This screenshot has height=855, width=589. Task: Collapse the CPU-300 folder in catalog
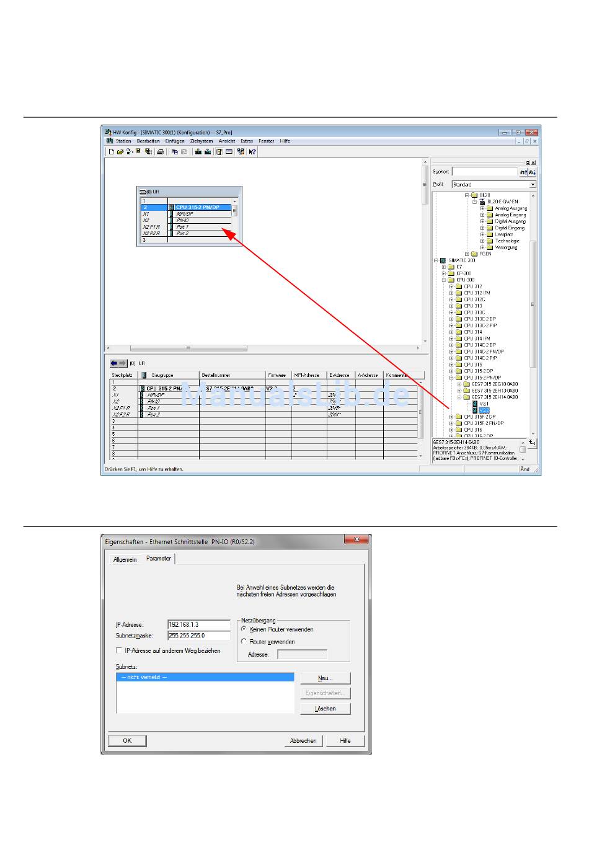444,280
